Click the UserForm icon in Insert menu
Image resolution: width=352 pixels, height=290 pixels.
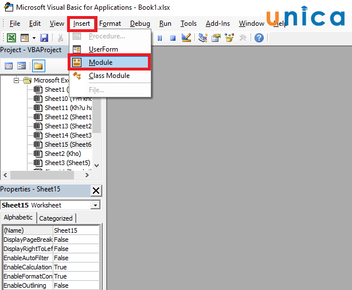pos(77,49)
